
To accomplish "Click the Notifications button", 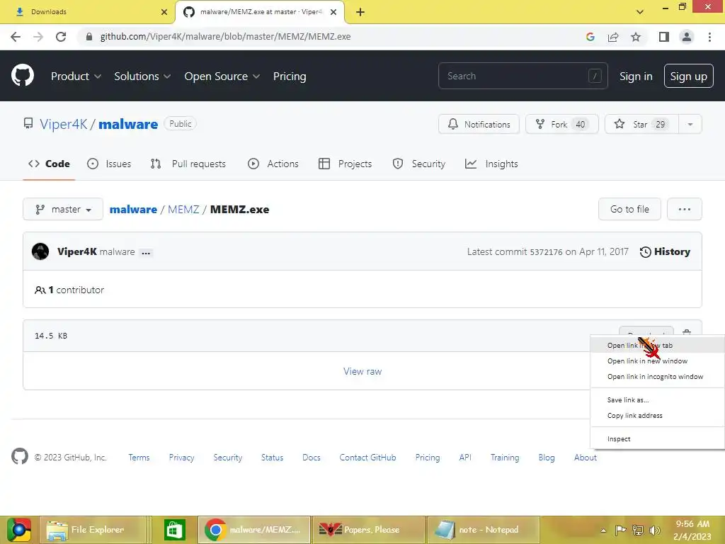I will [x=479, y=124].
